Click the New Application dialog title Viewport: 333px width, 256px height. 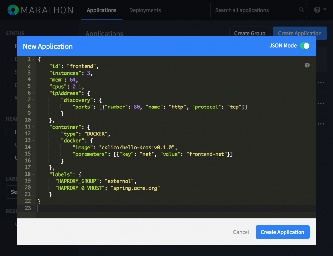(x=48, y=46)
